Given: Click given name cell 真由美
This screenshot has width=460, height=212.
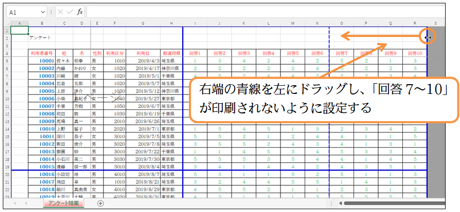Looking at the screenshot, I should coord(82,189).
